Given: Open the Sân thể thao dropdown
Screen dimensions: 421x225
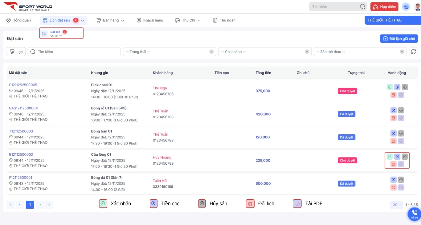Looking at the screenshot, I should click(360, 52).
